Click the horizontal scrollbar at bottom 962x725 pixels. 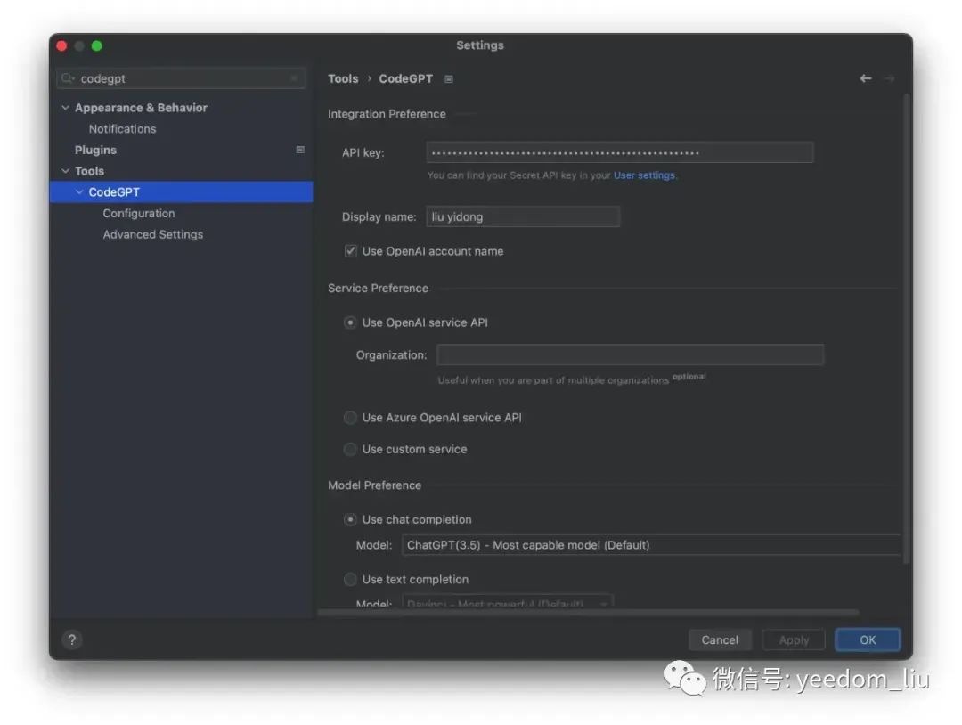point(588,612)
